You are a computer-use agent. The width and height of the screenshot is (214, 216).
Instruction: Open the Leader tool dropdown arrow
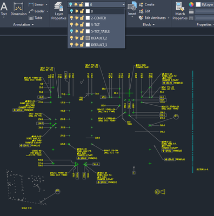point(48,11)
